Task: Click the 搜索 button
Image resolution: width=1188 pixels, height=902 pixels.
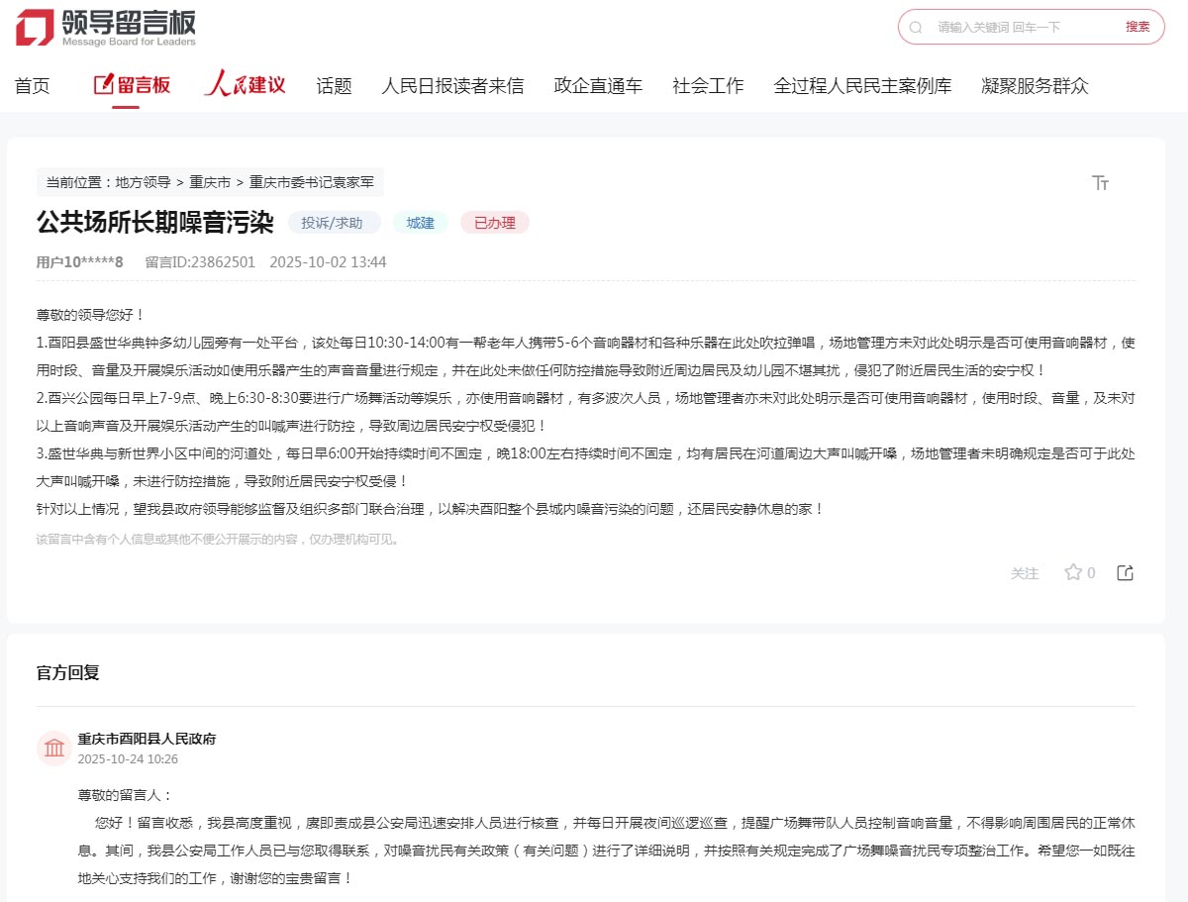Action: coord(1138,28)
